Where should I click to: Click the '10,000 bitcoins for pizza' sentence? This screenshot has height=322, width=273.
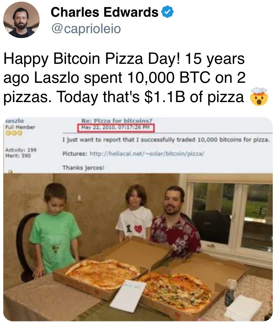(166, 140)
